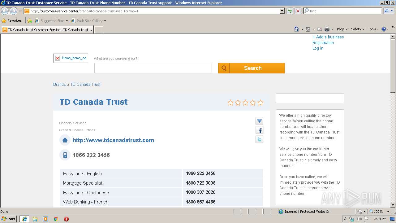
Task: Open the Bing search provider dropdown arrow
Action: point(393,11)
